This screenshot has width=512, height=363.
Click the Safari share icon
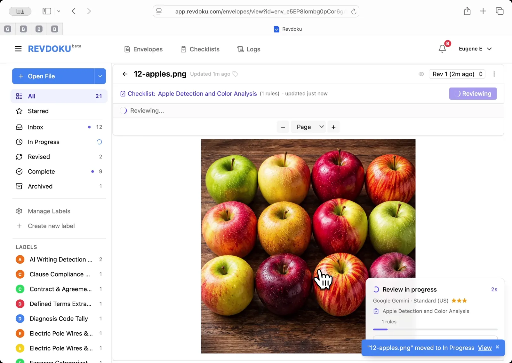[x=467, y=11]
